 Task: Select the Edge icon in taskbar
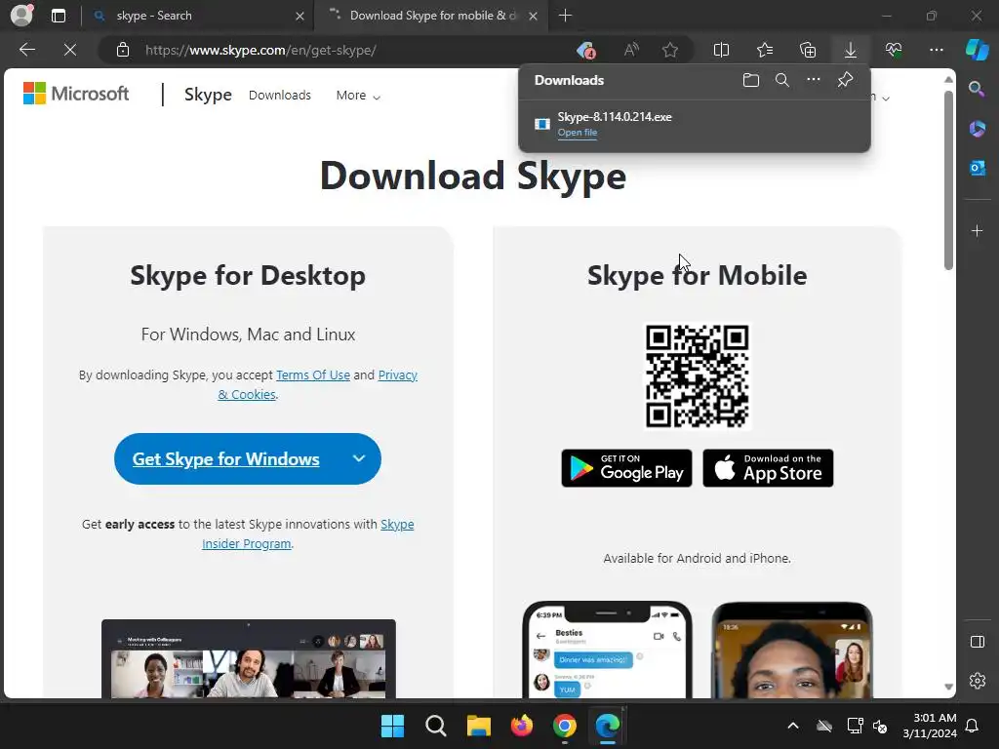(607, 726)
